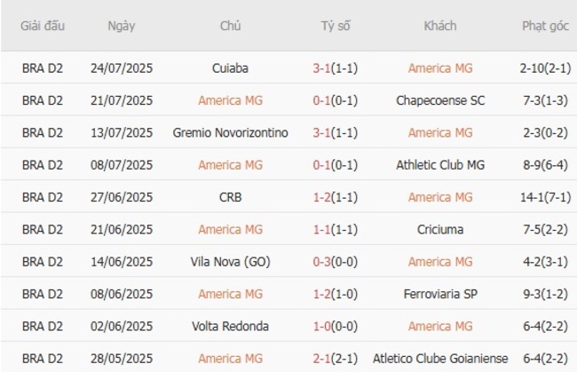Click the Chủ column header

(x=231, y=26)
